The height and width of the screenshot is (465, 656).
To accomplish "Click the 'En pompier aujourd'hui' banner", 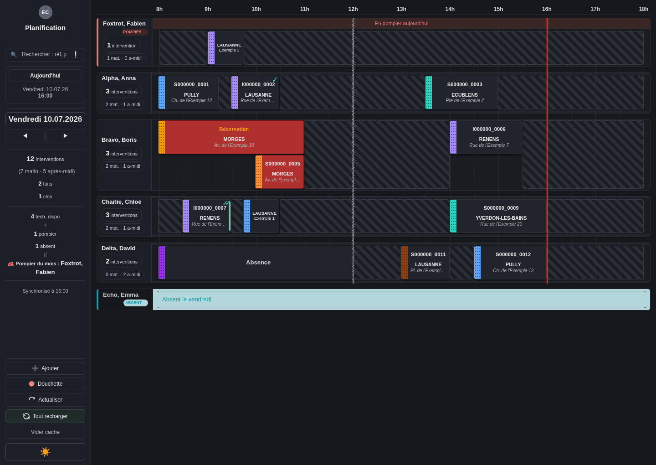I will [x=401, y=23].
